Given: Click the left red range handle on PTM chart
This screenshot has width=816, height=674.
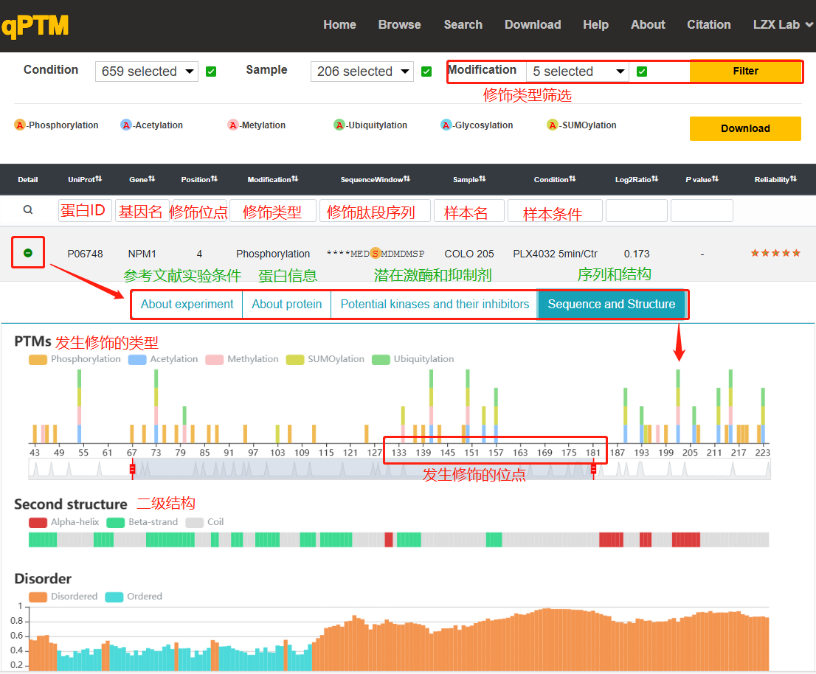Looking at the screenshot, I should (132, 469).
